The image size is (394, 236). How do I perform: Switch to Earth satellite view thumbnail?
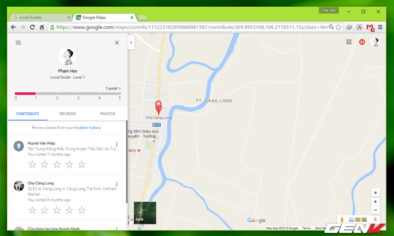pos(145,213)
